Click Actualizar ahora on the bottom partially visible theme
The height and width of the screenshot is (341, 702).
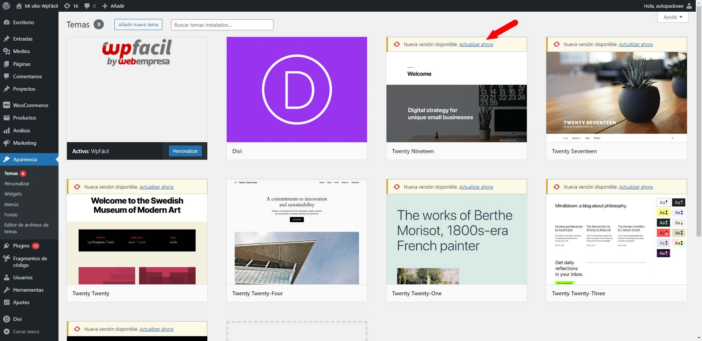pyautogui.click(x=156, y=329)
